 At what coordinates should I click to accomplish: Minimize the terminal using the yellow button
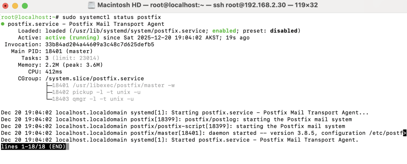click(x=15, y=6)
